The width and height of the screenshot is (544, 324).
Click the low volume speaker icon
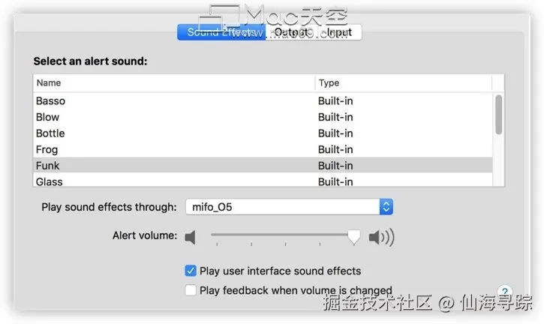click(190, 237)
